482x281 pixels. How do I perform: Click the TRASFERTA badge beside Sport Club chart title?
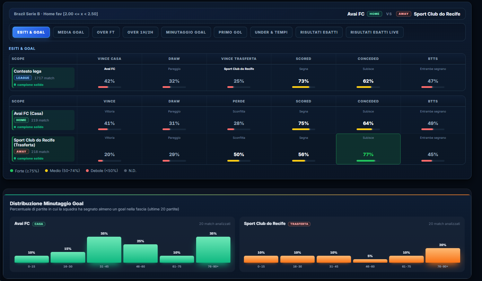coord(299,224)
